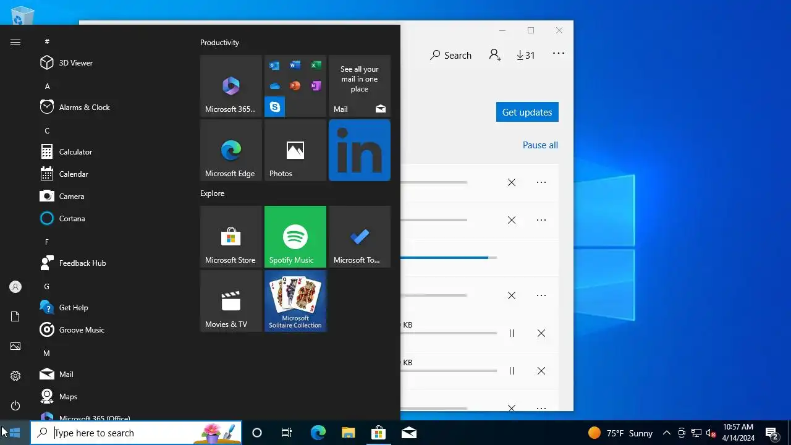Open Search in the Microsoft Store window
Viewport: 791px width, 445px height.
[x=450, y=55]
